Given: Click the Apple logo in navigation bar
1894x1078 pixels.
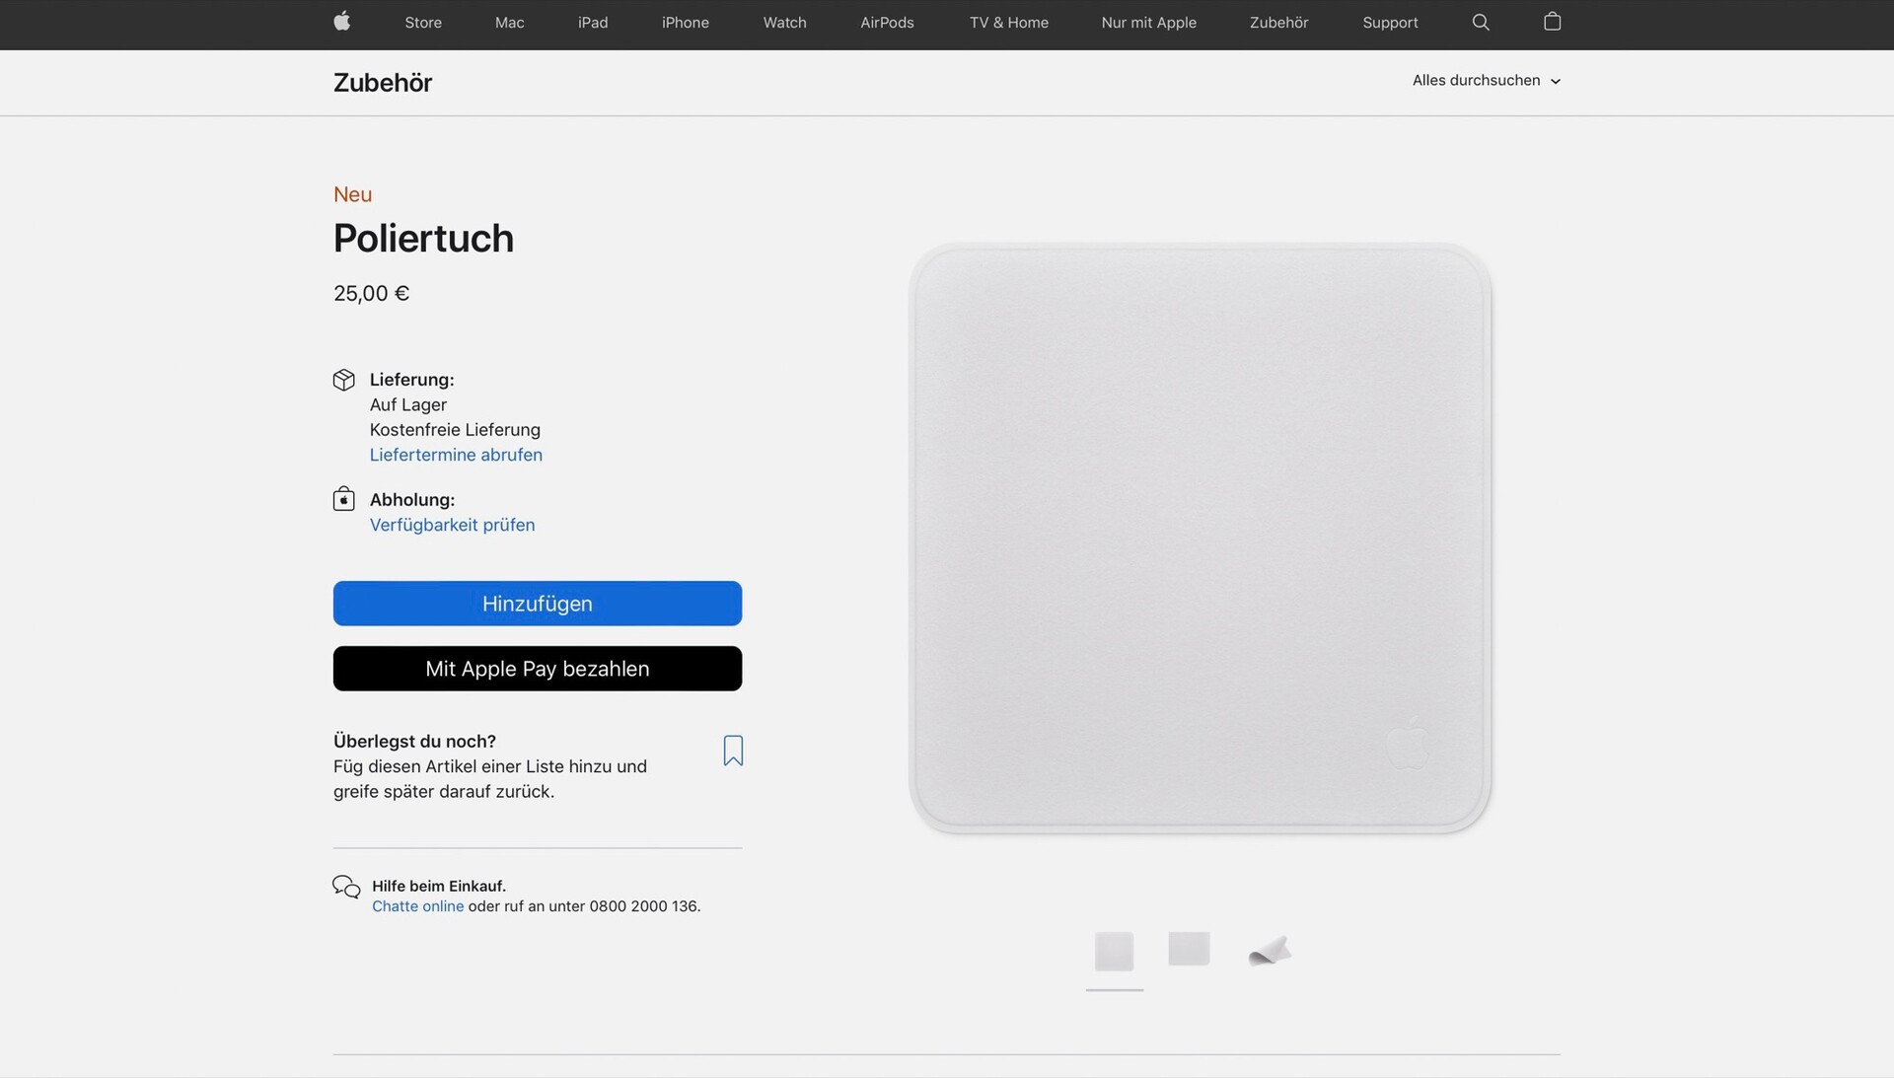Looking at the screenshot, I should (x=342, y=22).
